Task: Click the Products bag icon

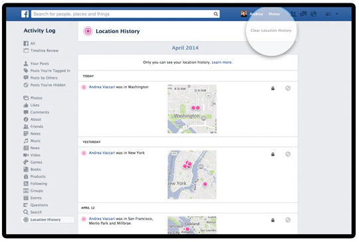Action: click(x=26, y=176)
